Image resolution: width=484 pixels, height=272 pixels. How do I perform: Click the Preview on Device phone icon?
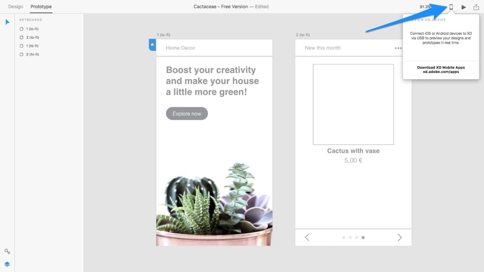451,7
